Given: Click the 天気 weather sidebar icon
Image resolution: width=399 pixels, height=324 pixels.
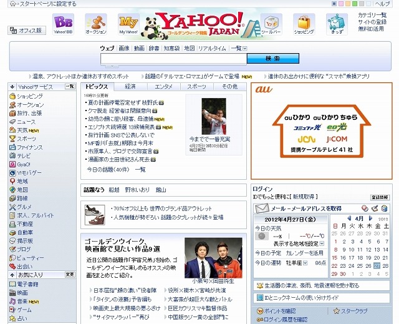Looking at the screenshot, I should tap(12, 130).
